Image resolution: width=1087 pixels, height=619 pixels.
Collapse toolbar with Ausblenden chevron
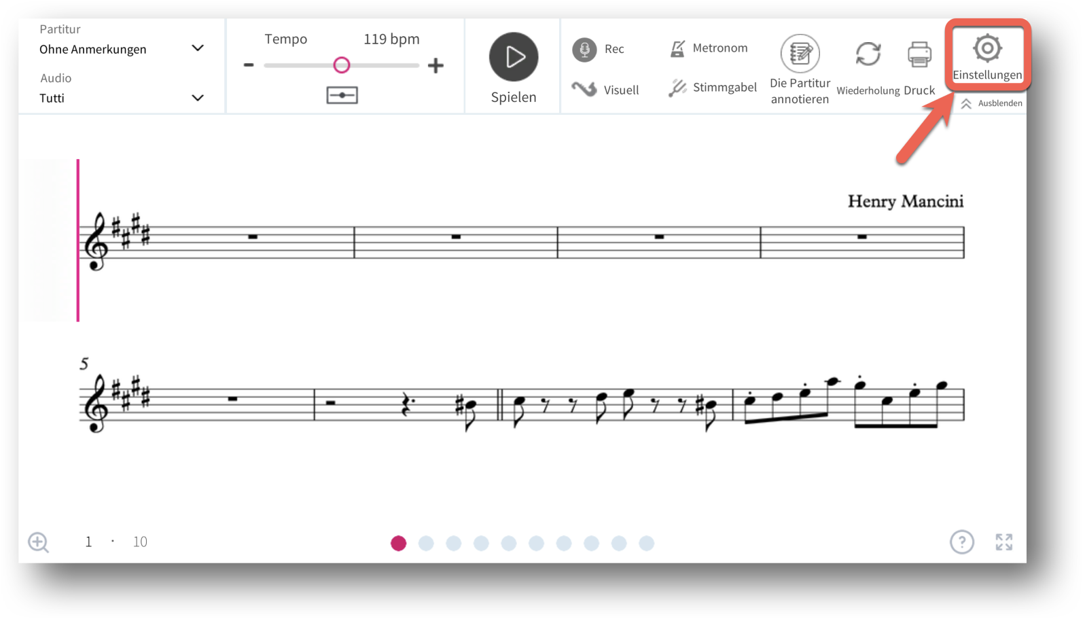991,103
